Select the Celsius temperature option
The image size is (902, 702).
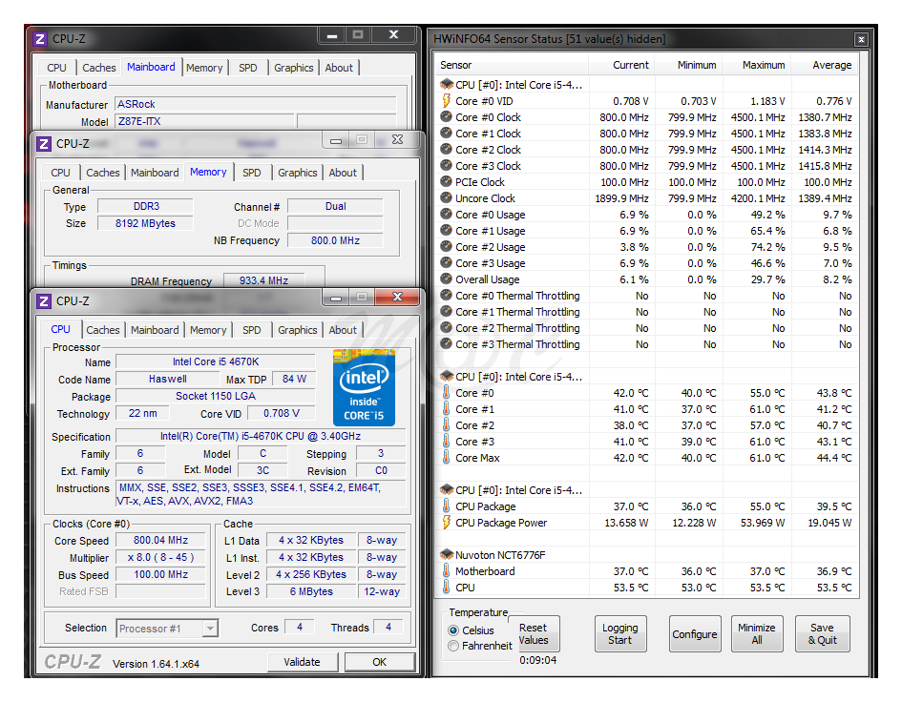[453, 630]
